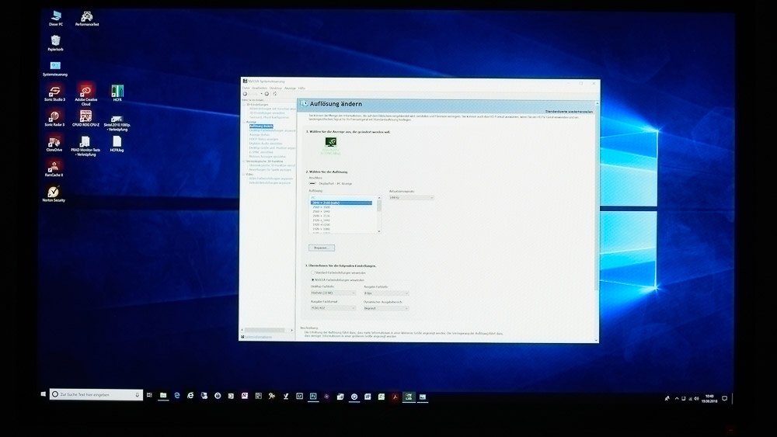The image size is (777, 437).
Task: Open the Hilfe menu
Action: (x=301, y=88)
